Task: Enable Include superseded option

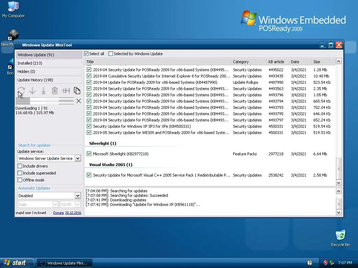Action: [20, 173]
